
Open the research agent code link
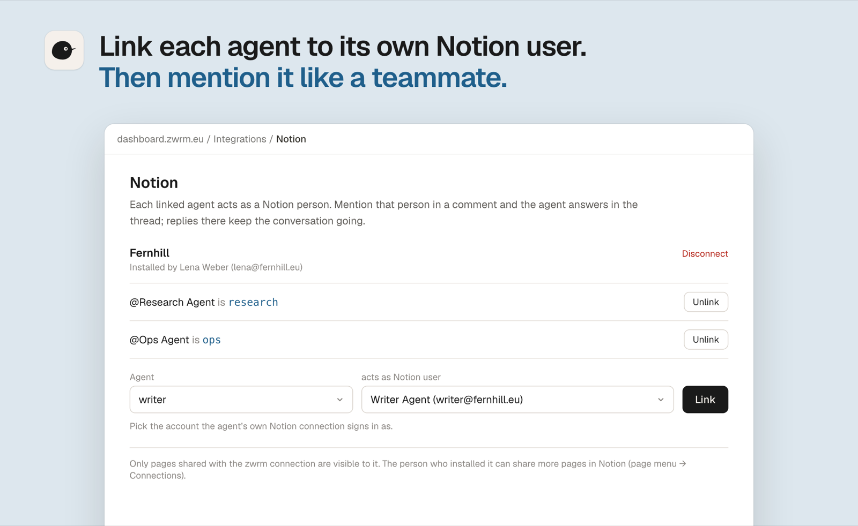253,302
